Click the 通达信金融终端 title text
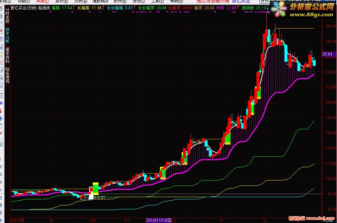 point(213,1)
